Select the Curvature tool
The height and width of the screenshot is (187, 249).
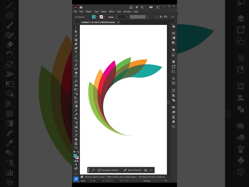coord(76,48)
